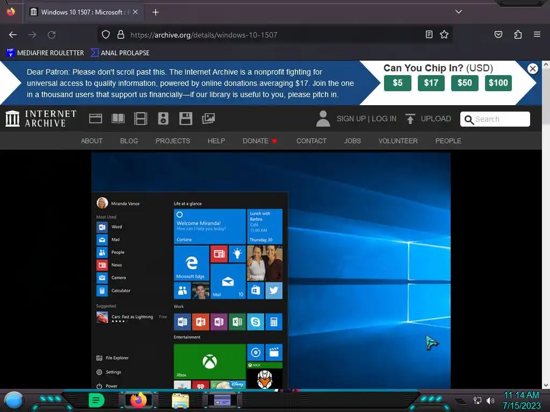
Task: Click the Internet Archive Search field
Action: [495, 119]
